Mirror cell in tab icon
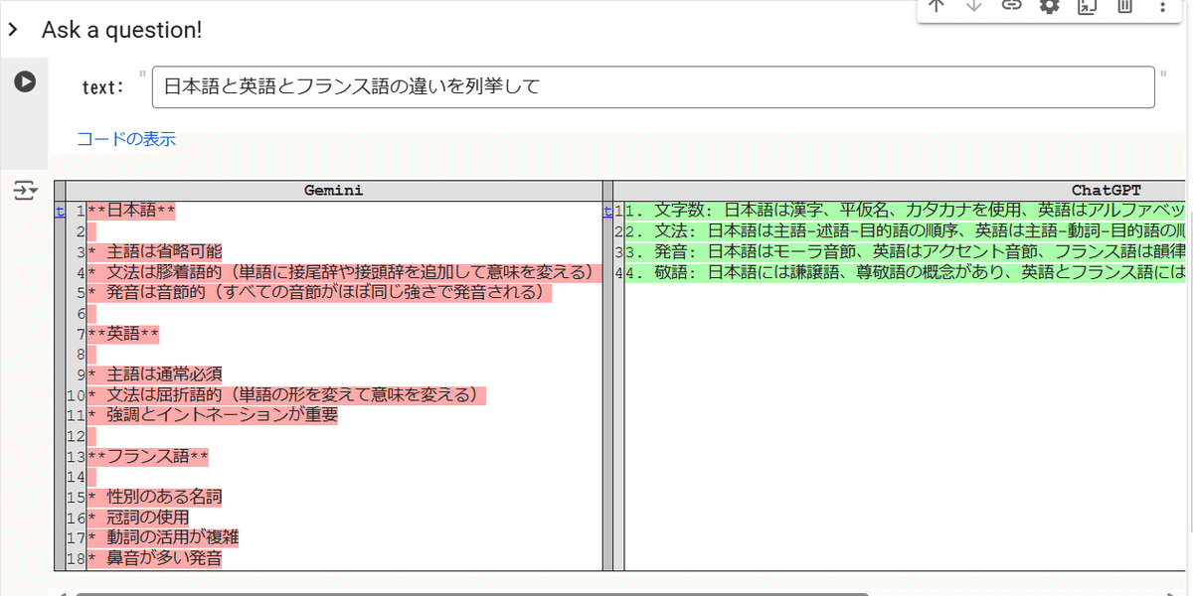The height and width of the screenshot is (596, 1193). [1087, 6]
